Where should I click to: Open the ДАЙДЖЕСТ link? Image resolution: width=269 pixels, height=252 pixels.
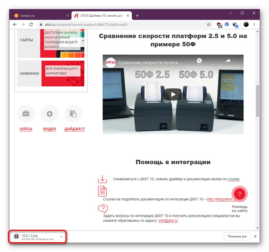click(x=75, y=129)
